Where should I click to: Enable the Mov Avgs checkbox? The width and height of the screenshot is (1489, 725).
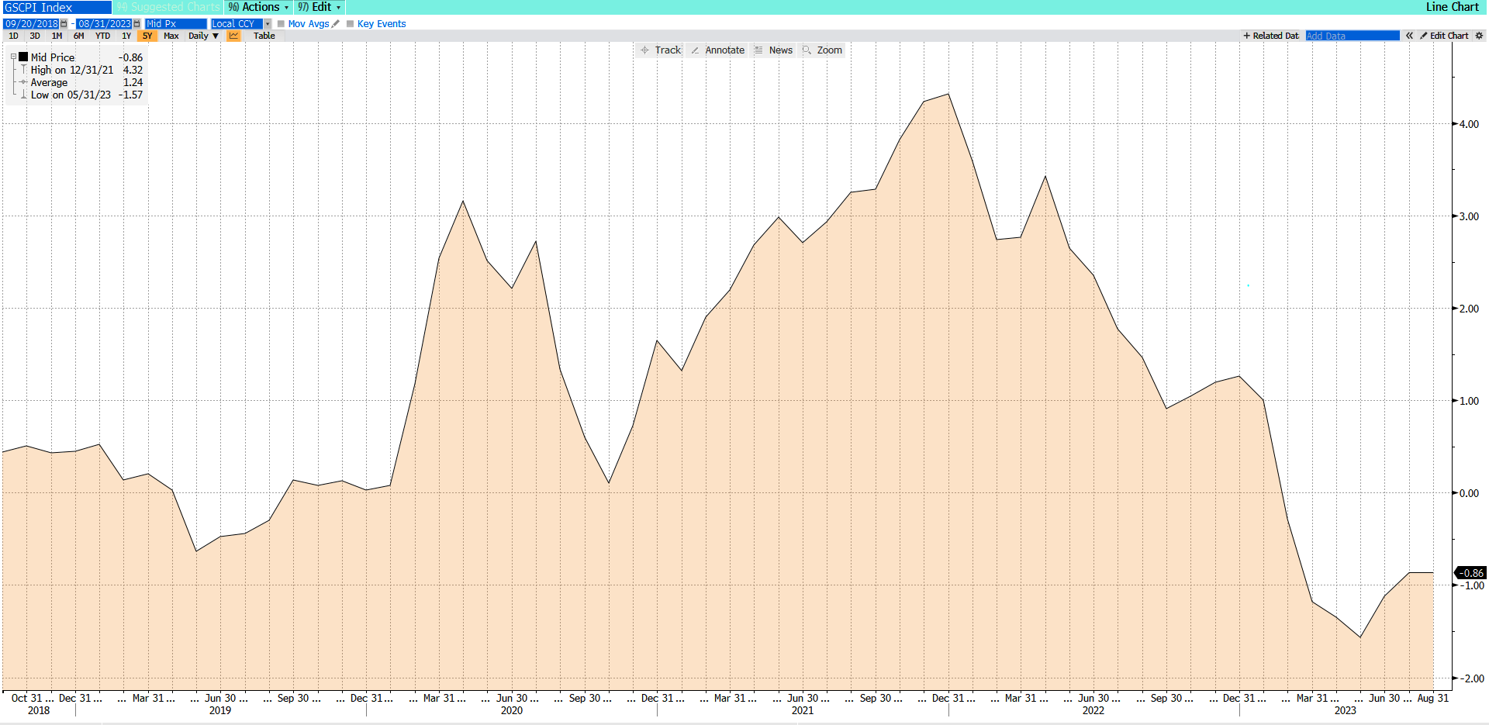point(281,24)
